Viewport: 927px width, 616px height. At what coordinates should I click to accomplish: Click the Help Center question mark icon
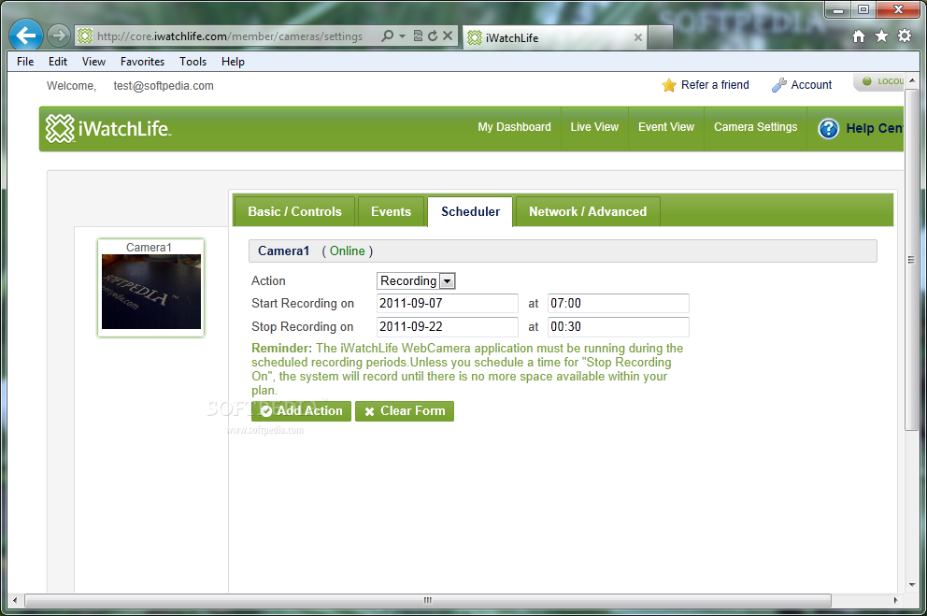pyautogui.click(x=828, y=128)
